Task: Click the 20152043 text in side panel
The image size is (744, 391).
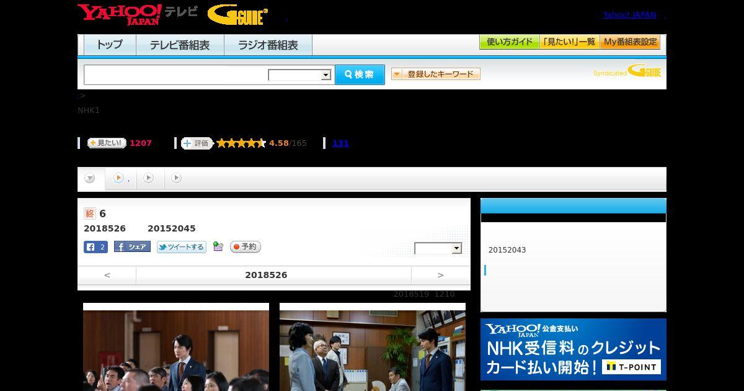Action: coord(507,250)
